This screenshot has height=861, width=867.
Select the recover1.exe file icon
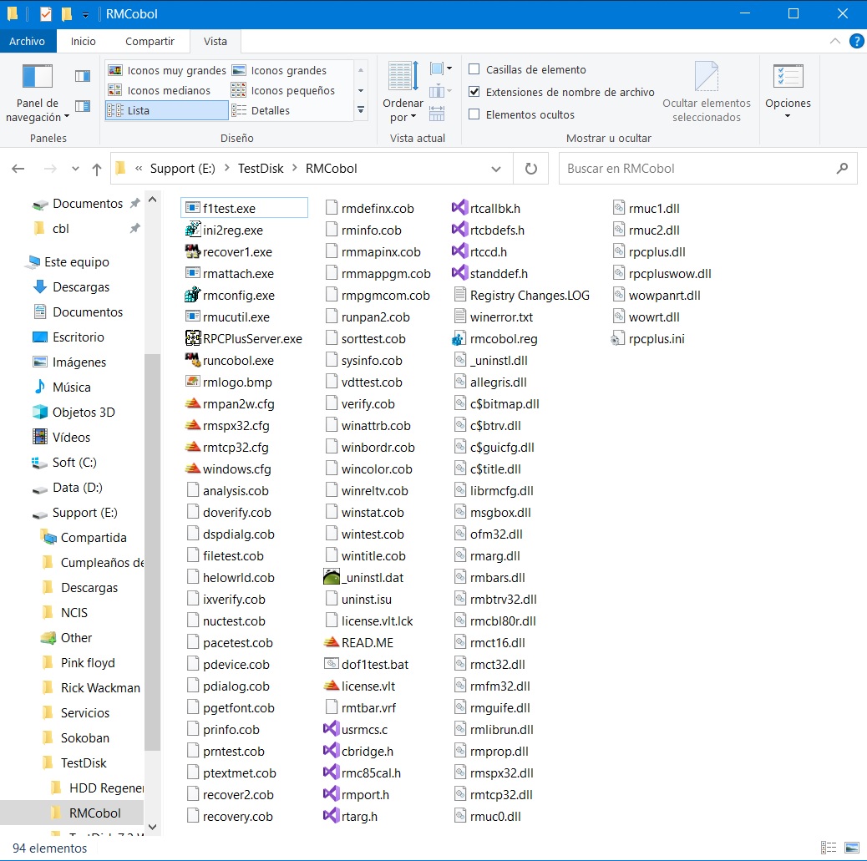click(192, 251)
